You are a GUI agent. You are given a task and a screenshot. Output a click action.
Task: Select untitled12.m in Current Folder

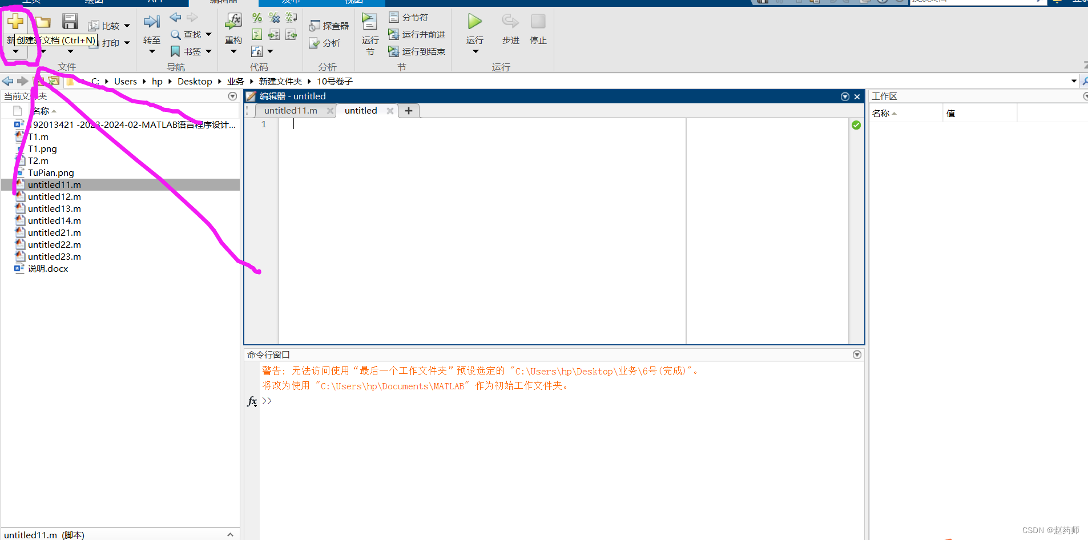[54, 197]
